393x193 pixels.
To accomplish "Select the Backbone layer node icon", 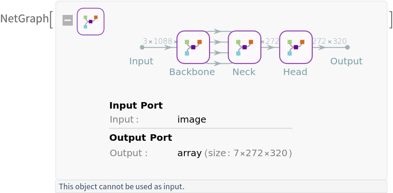I will coord(193,47).
